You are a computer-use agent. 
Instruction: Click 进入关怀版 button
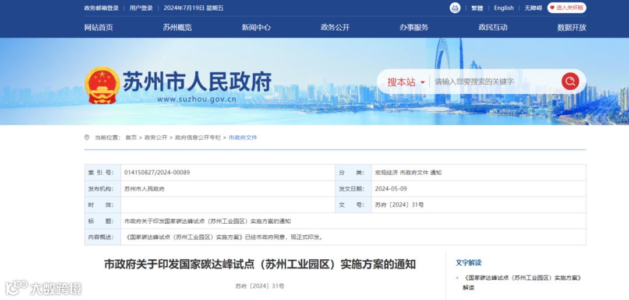[567, 8]
